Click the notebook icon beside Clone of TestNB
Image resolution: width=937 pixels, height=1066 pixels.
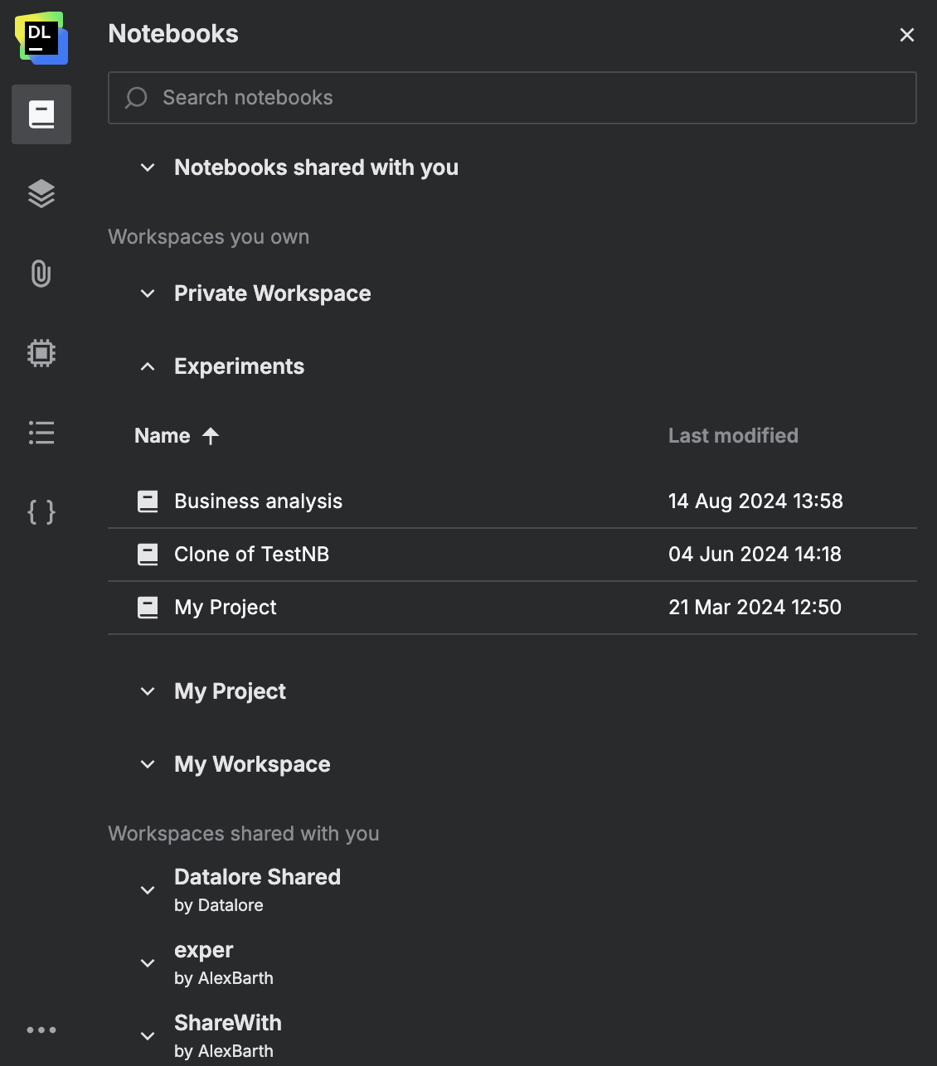[148, 554]
